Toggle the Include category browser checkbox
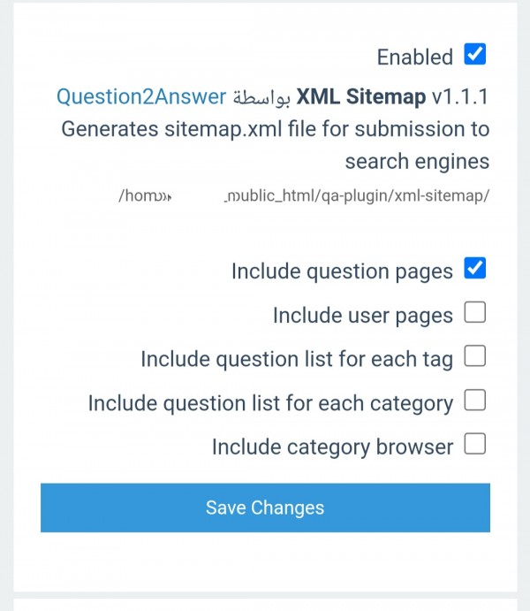Screen dimensions: 530x611 point(475,445)
